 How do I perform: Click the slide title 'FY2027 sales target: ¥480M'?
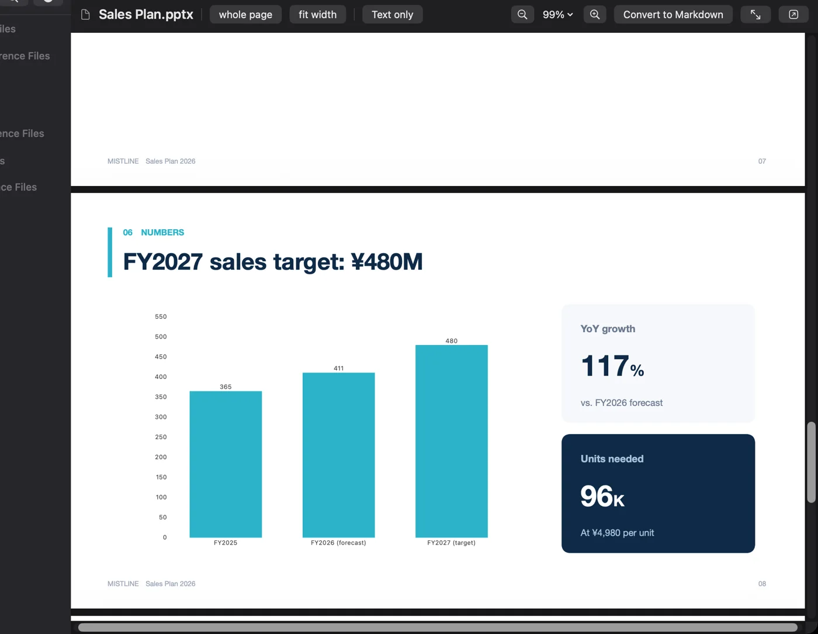272,261
